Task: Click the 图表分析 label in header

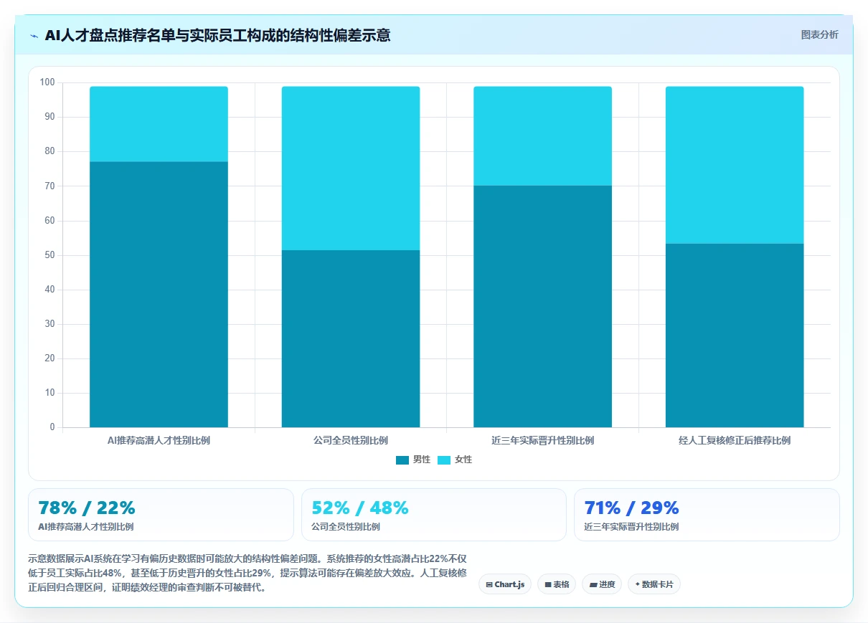Action: 819,34
